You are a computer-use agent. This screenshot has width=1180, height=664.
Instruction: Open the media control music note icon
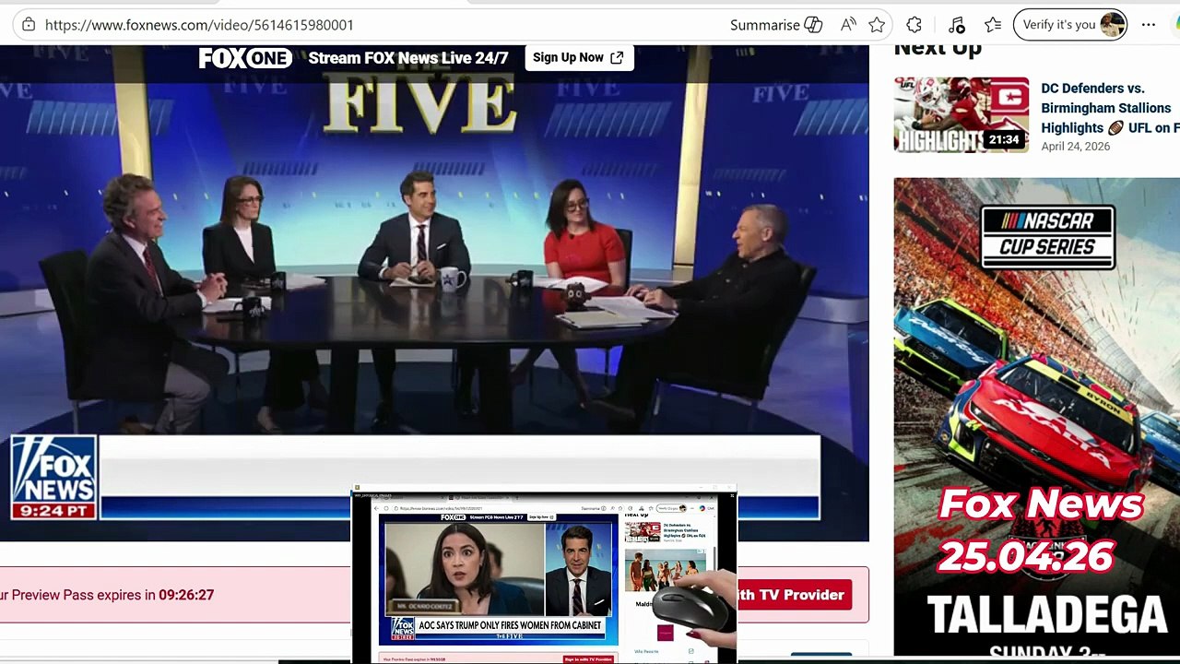pyautogui.click(x=956, y=25)
